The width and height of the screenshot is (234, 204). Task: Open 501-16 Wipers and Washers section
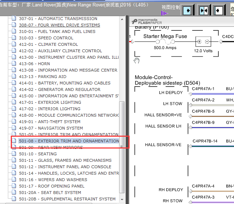point(53,180)
